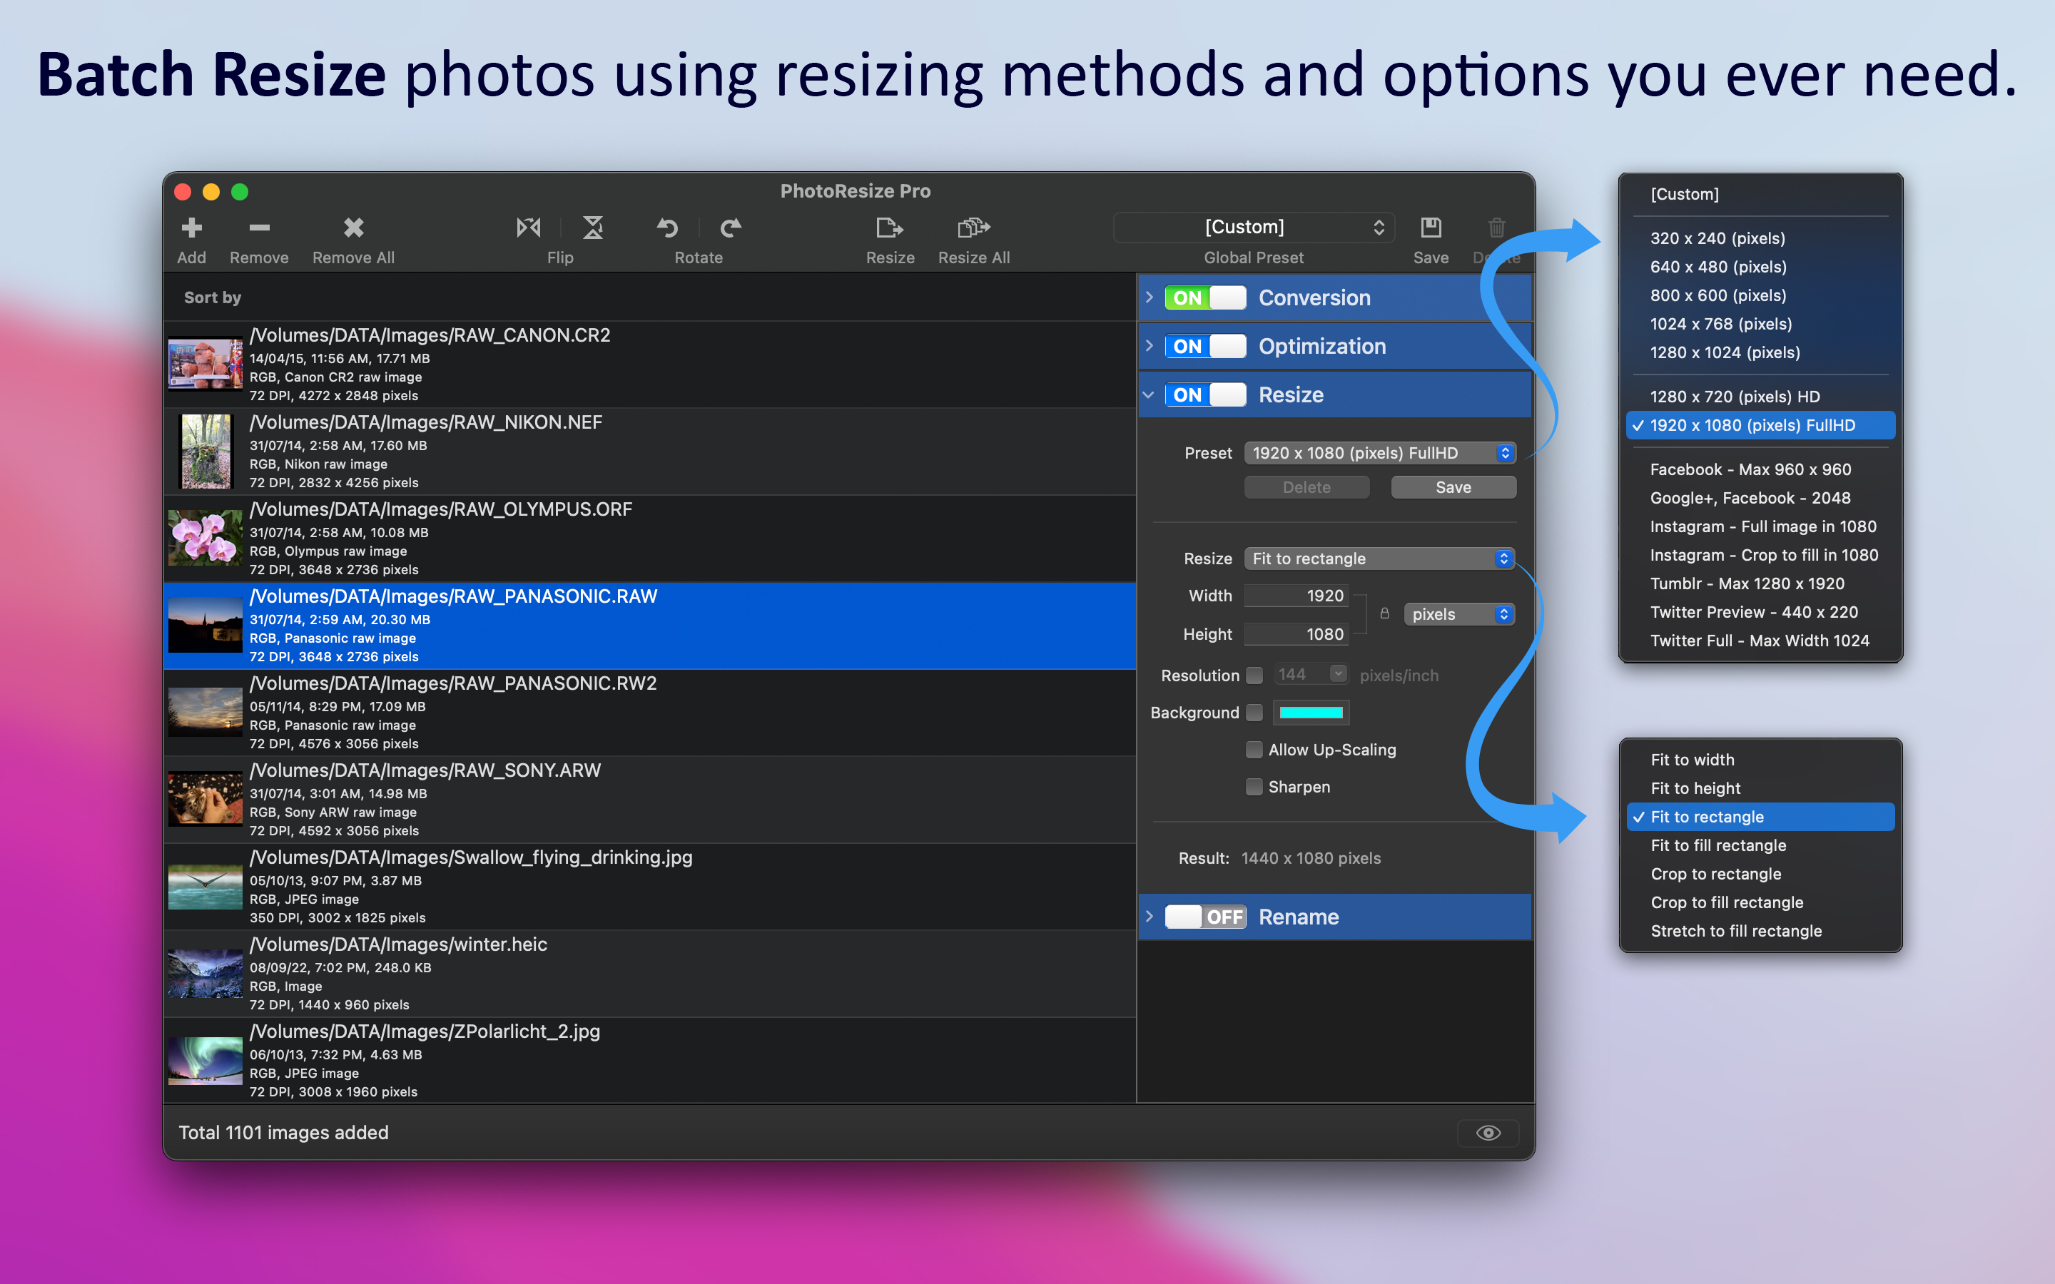Click the Remove minus icon
The image size is (2055, 1284).
[x=259, y=228]
